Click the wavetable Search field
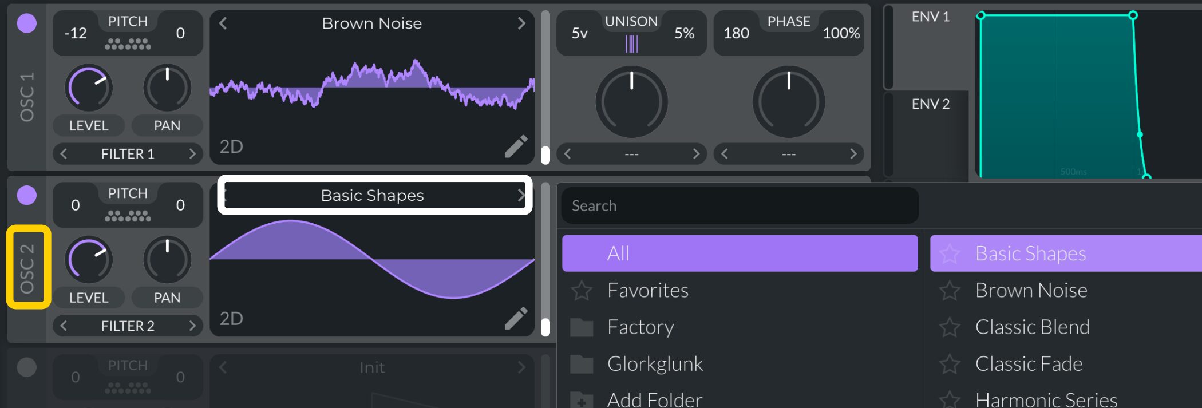 pos(740,206)
